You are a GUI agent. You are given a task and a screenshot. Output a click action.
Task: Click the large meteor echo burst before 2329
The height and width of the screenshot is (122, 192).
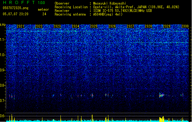click(x=162, y=95)
